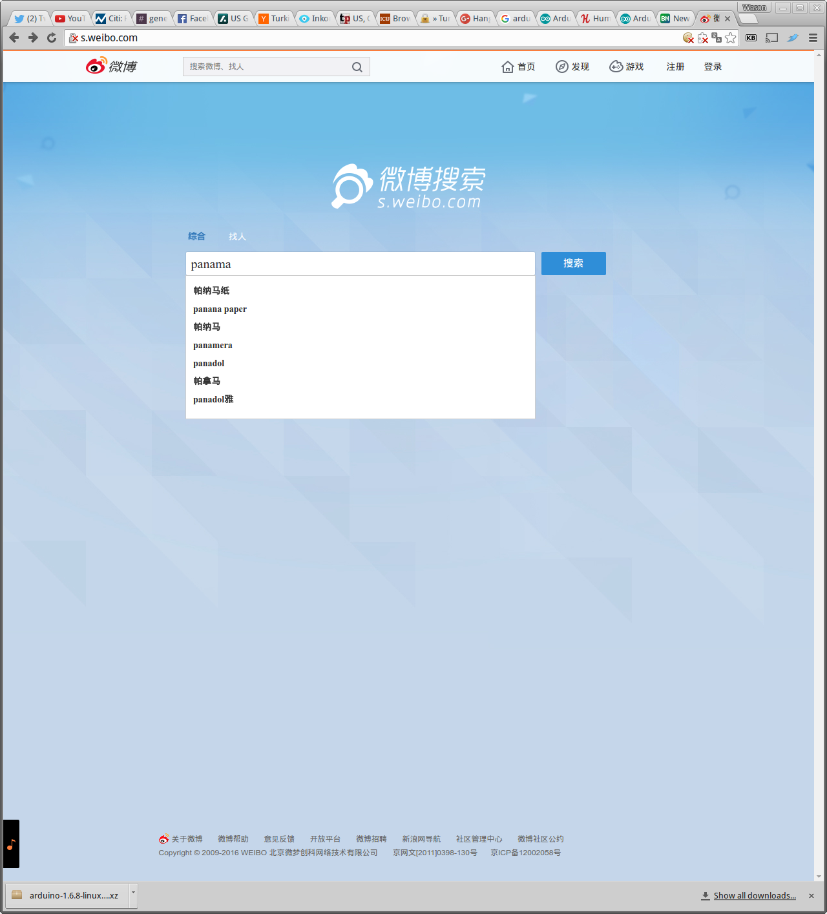This screenshot has height=914, width=827.
Task: Open the 社区管理中心 footer link
Action: (x=479, y=839)
